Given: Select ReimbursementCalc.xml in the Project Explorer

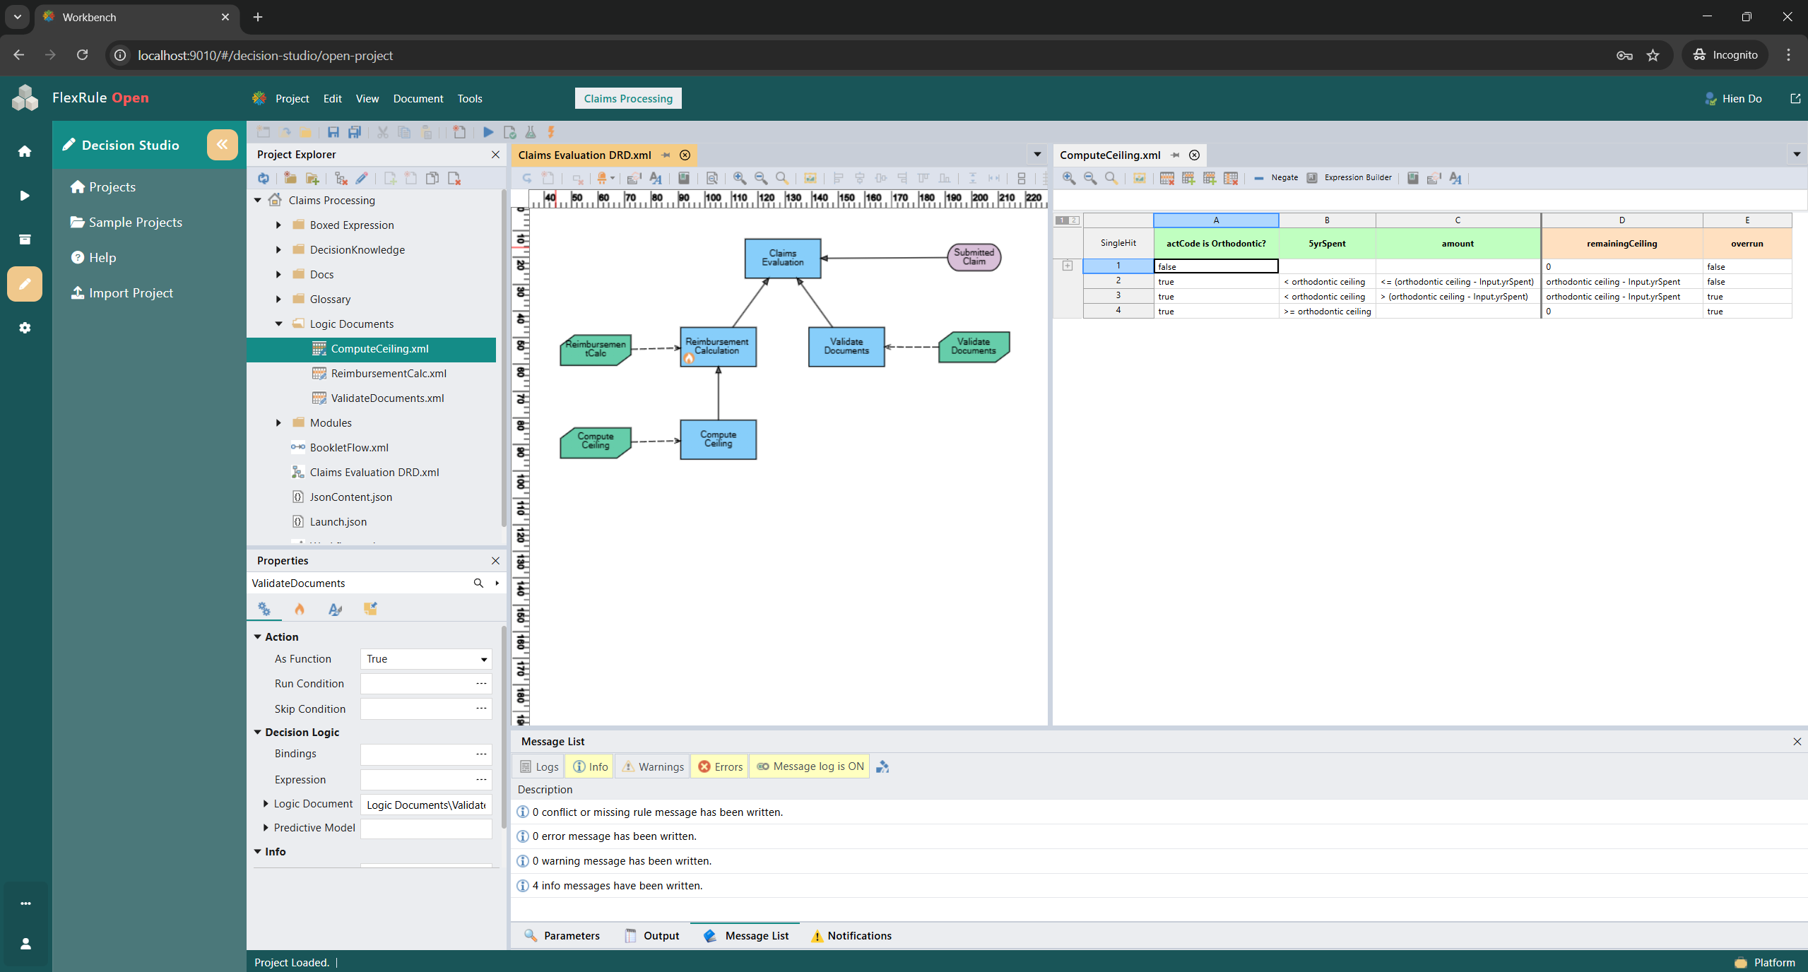Looking at the screenshot, I should pyautogui.click(x=388, y=374).
